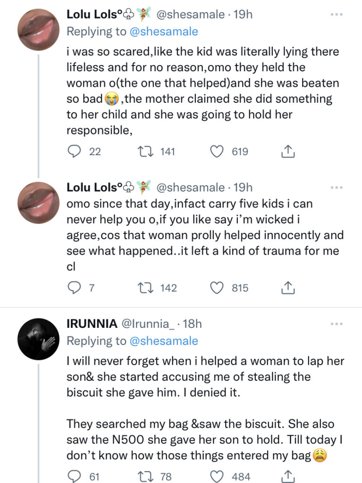Like the tweet with 619 likes
The height and width of the screenshot is (483, 362).
(x=216, y=151)
